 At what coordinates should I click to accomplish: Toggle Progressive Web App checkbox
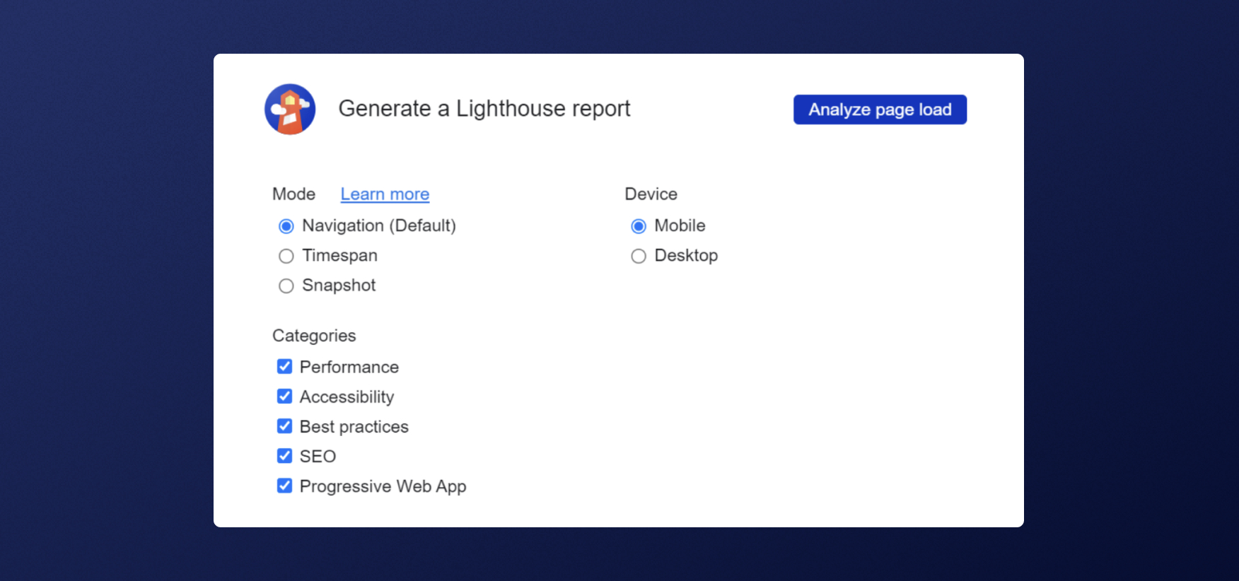pos(284,486)
